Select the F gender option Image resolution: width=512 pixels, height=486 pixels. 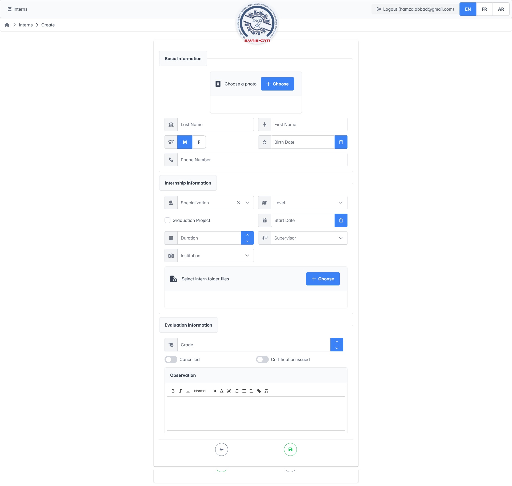click(x=199, y=142)
